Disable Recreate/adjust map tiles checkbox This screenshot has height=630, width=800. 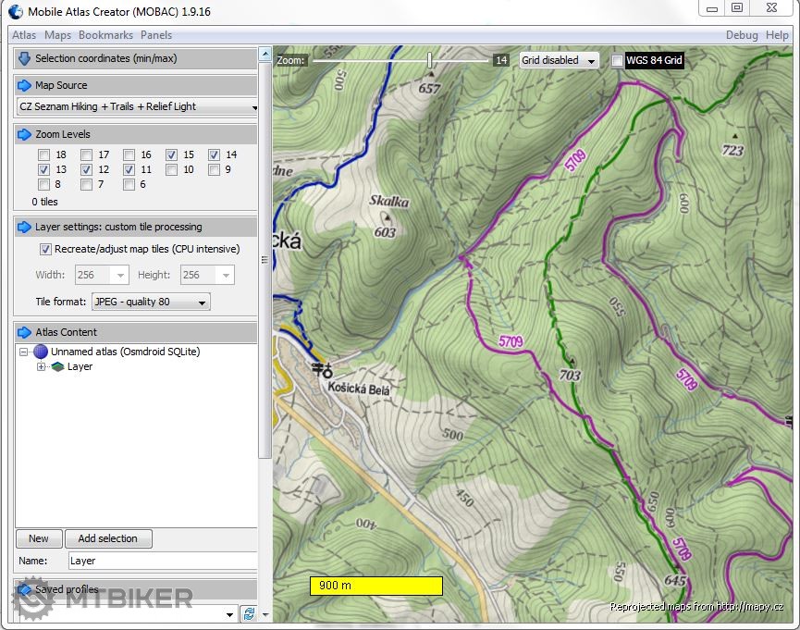click(45, 249)
